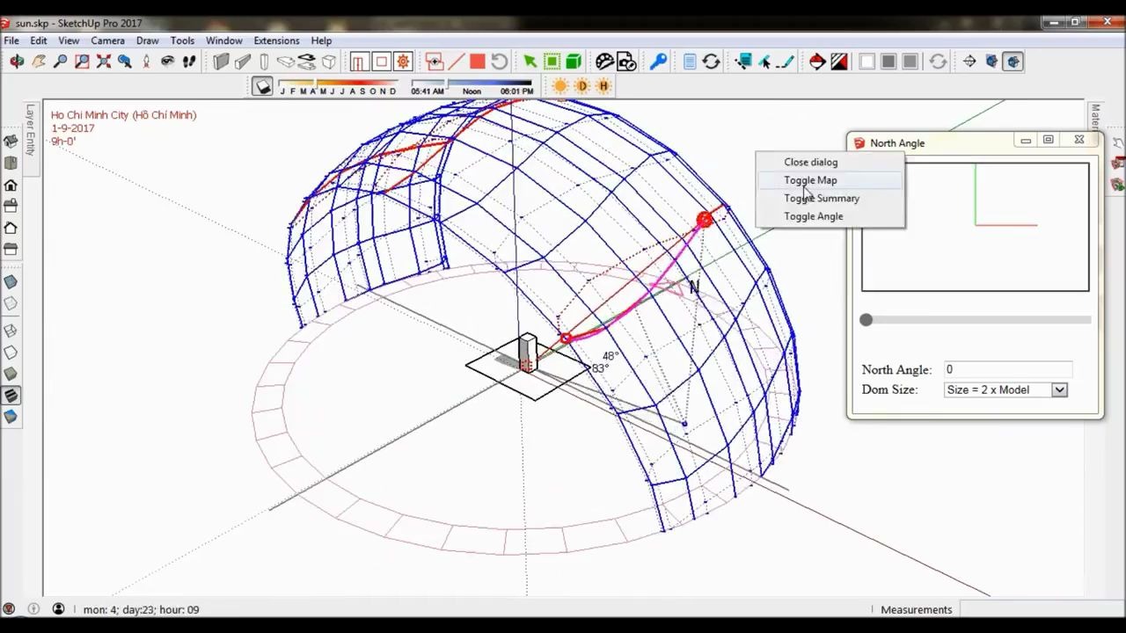
Task: Click the Zoom Extents tool
Action: click(104, 62)
